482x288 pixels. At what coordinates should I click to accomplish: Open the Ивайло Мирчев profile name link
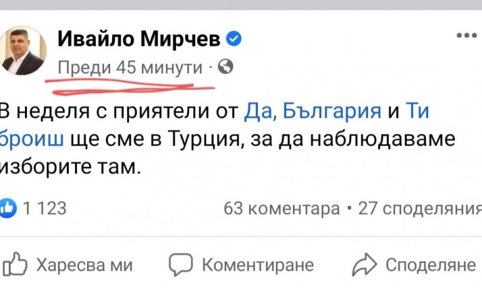(x=139, y=40)
